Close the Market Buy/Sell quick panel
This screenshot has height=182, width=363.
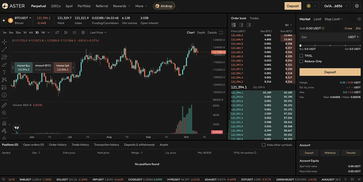(73, 68)
